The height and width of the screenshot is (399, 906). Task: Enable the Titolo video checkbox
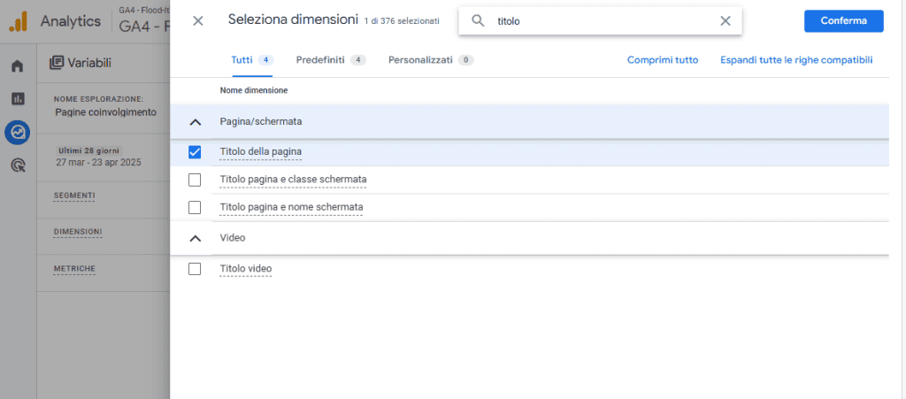pos(196,269)
